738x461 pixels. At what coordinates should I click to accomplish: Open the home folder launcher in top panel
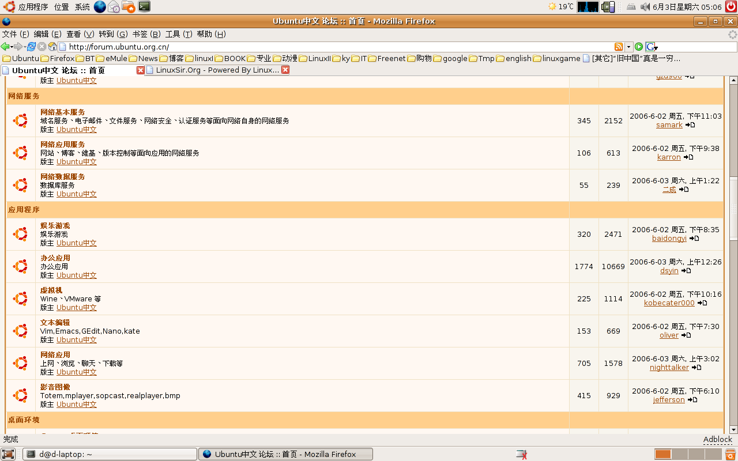(x=129, y=7)
